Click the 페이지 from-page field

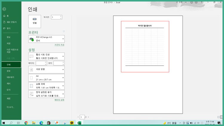[40, 63]
